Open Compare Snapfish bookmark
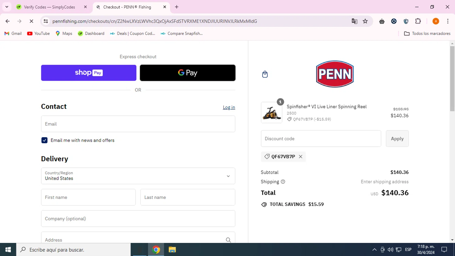This screenshot has height=256, width=455. [182, 33]
